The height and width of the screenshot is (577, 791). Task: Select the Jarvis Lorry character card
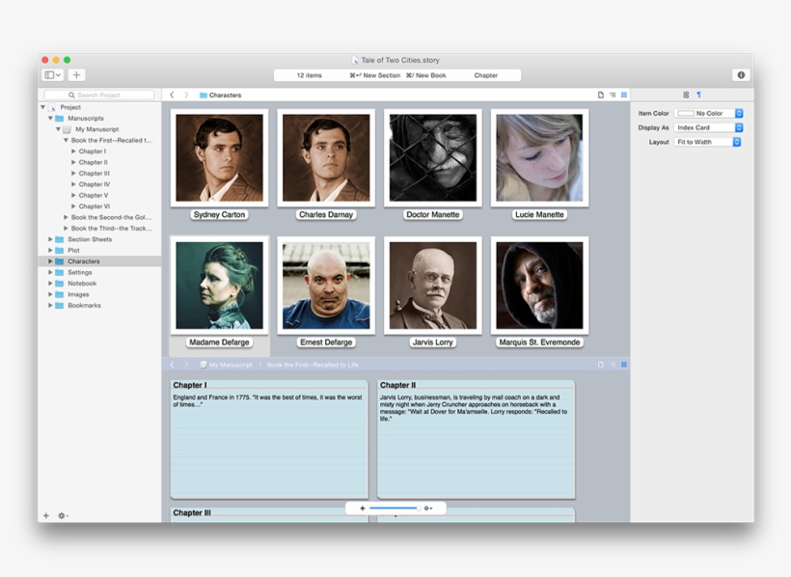433,292
